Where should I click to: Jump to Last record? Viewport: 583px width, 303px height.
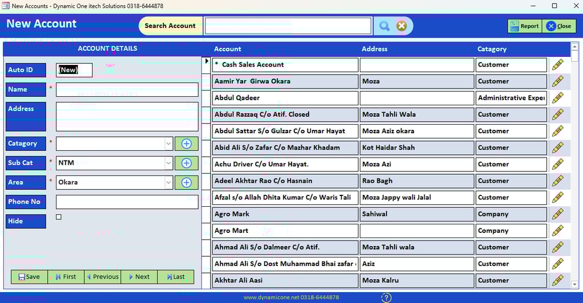coord(175,277)
